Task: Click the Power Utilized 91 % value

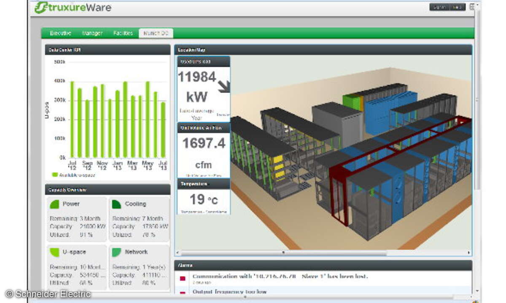Action: [x=86, y=234]
